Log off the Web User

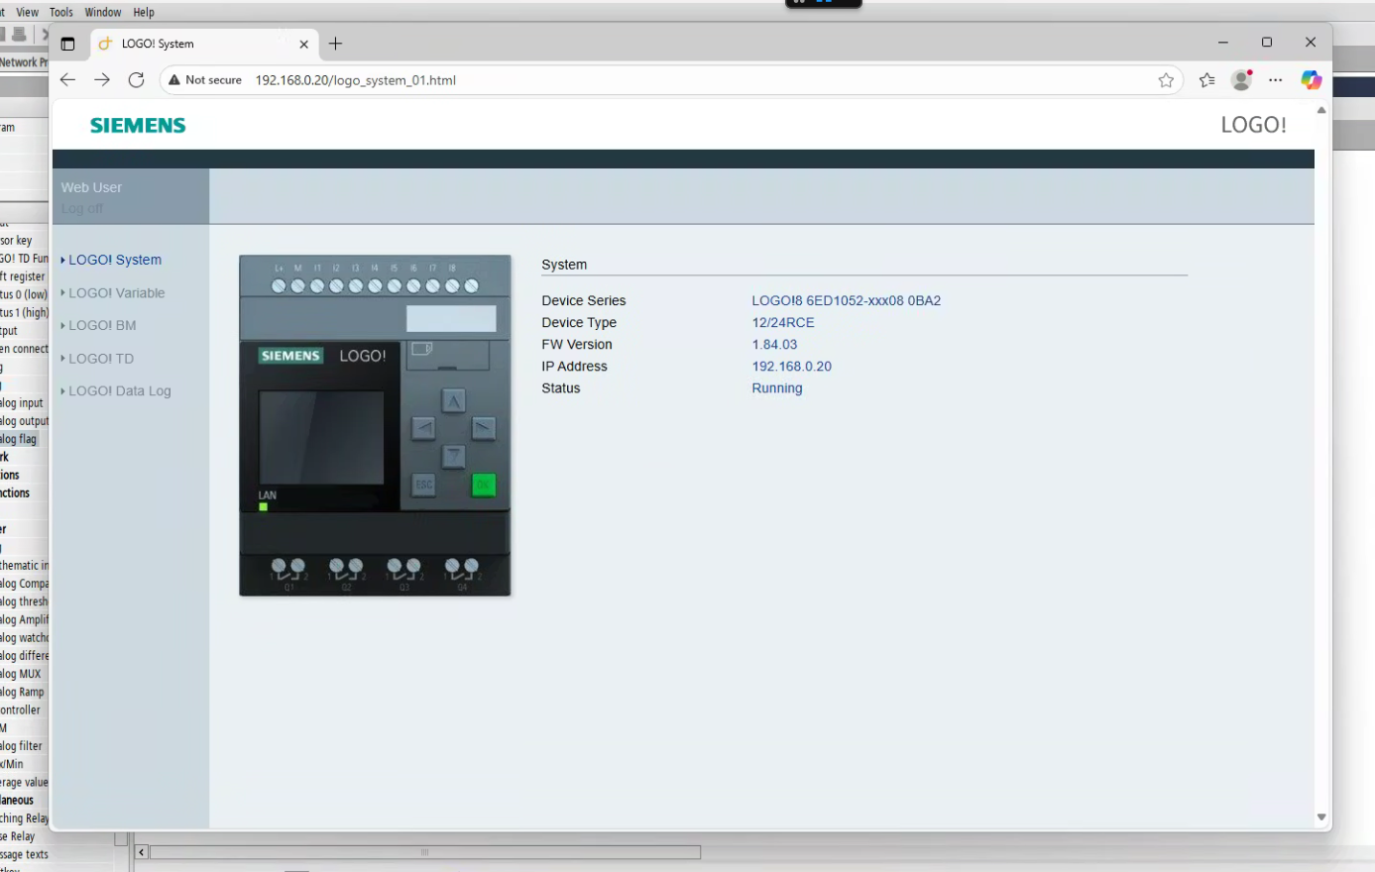click(x=82, y=208)
